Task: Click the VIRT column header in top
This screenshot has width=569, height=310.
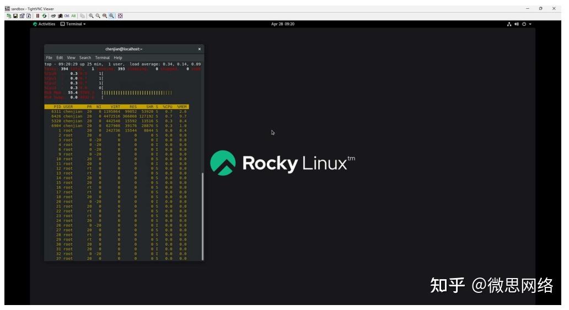Action: click(x=115, y=107)
